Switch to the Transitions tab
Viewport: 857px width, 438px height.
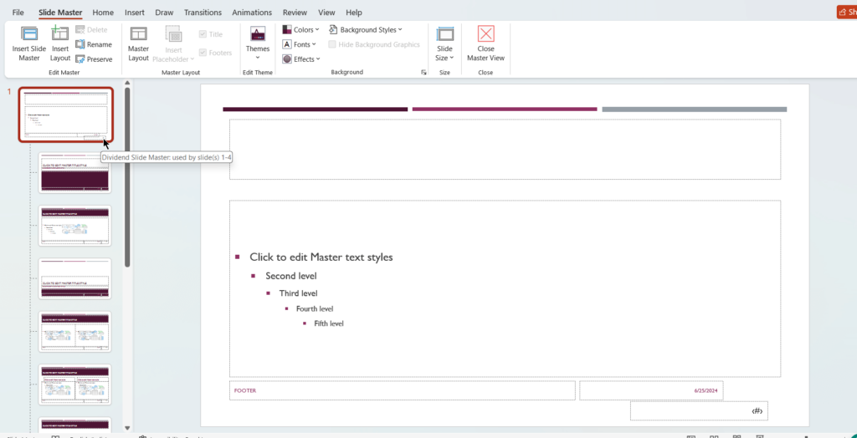[203, 13]
